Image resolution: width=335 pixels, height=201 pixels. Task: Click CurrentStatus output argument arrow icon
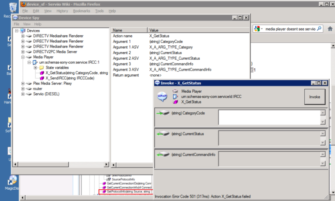point(163,133)
